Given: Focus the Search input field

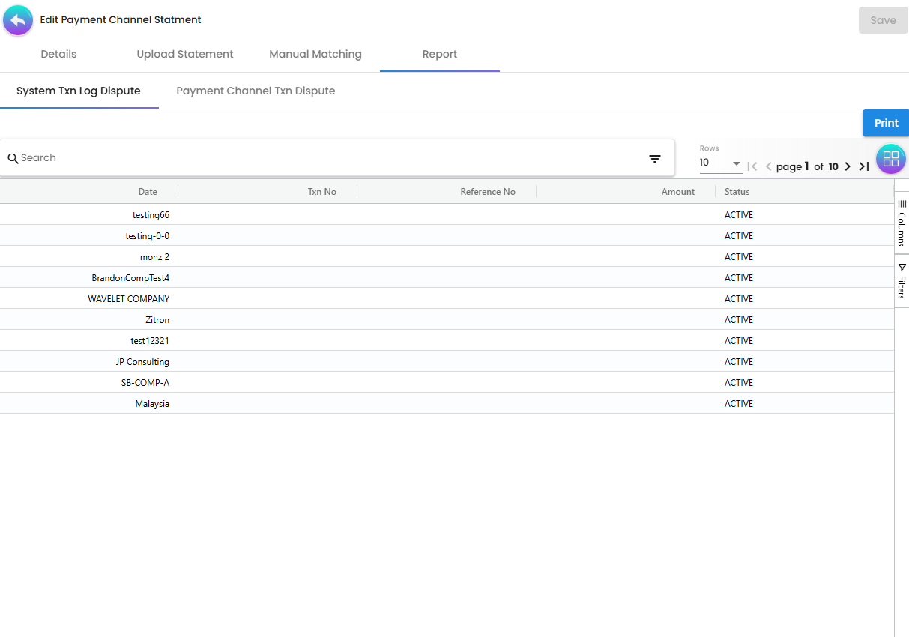Looking at the screenshot, I should point(330,158).
